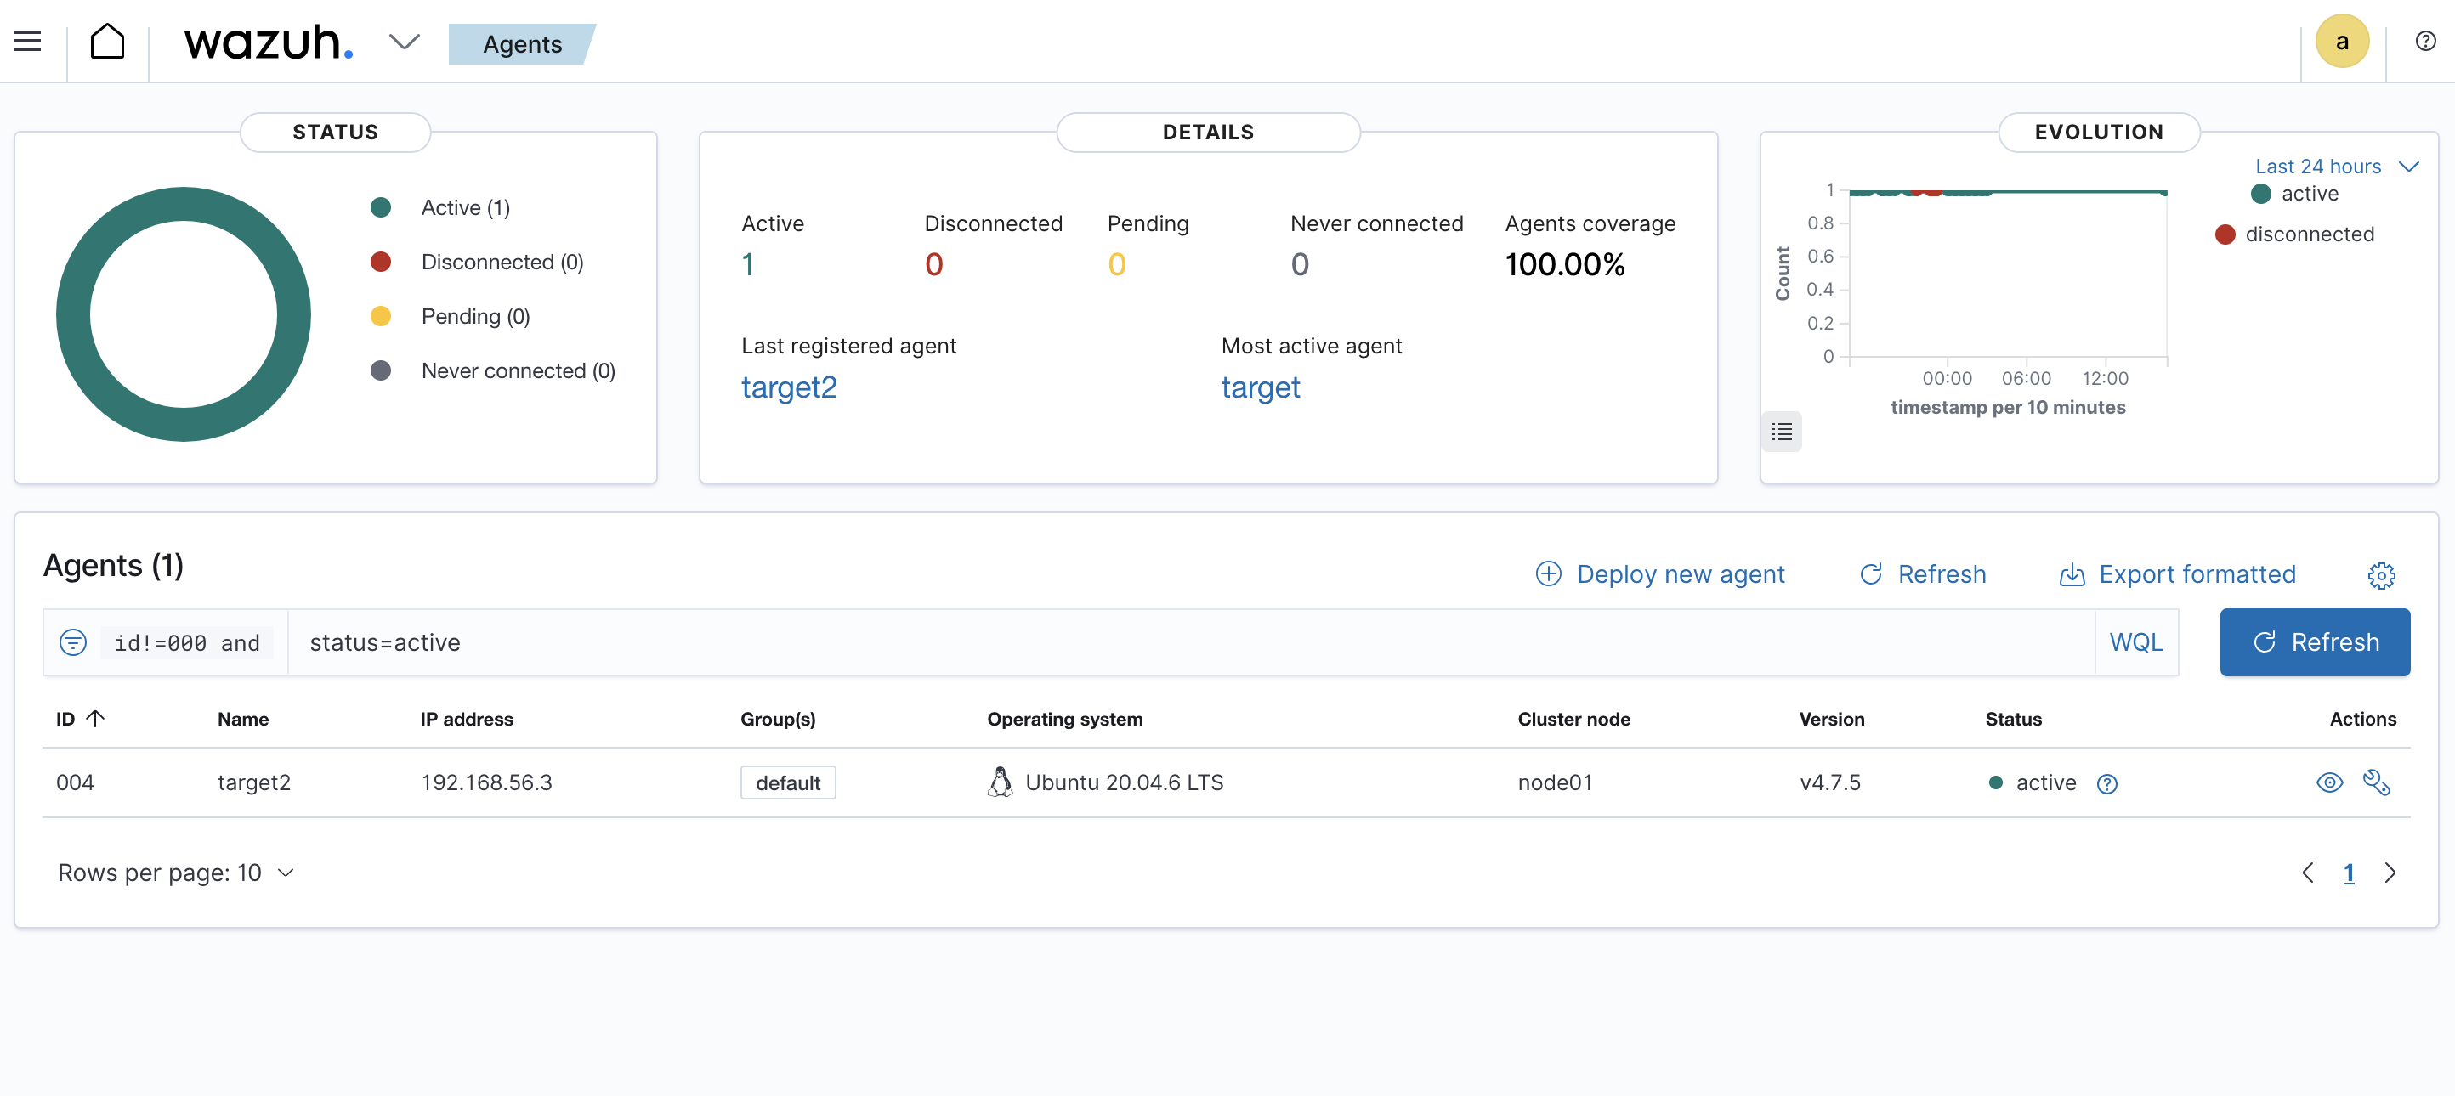Open the hamburger navigation menu

(x=26, y=41)
